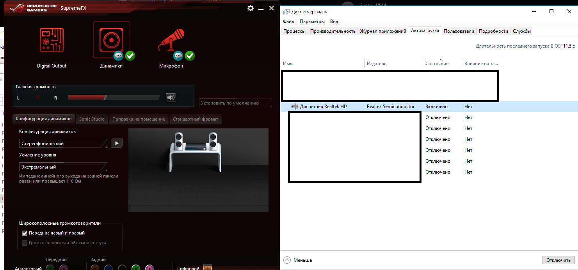This screenshot has width=578, height=270.
Task: Open SupremeFX settings gear
Action: pos(251,8)
